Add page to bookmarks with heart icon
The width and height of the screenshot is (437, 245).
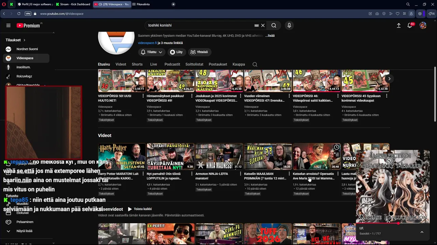(x=397, y=14)
